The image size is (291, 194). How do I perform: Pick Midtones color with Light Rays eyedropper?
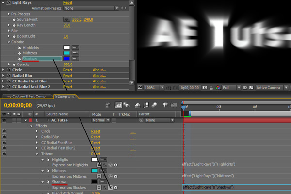click(75, 53)
